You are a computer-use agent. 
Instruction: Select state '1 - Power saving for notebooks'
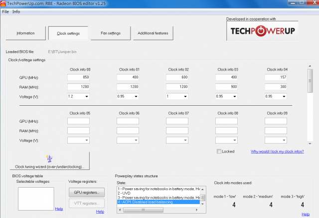(159, 189)
